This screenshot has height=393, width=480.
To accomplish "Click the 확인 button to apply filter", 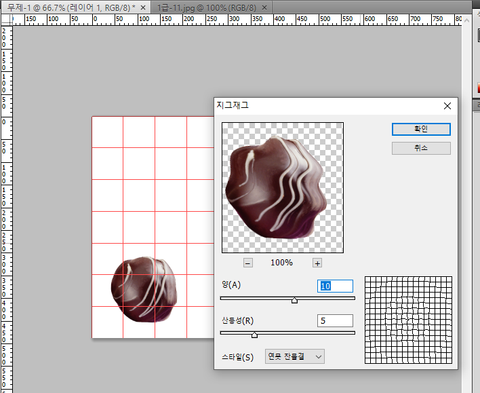I will coord(420,129).
